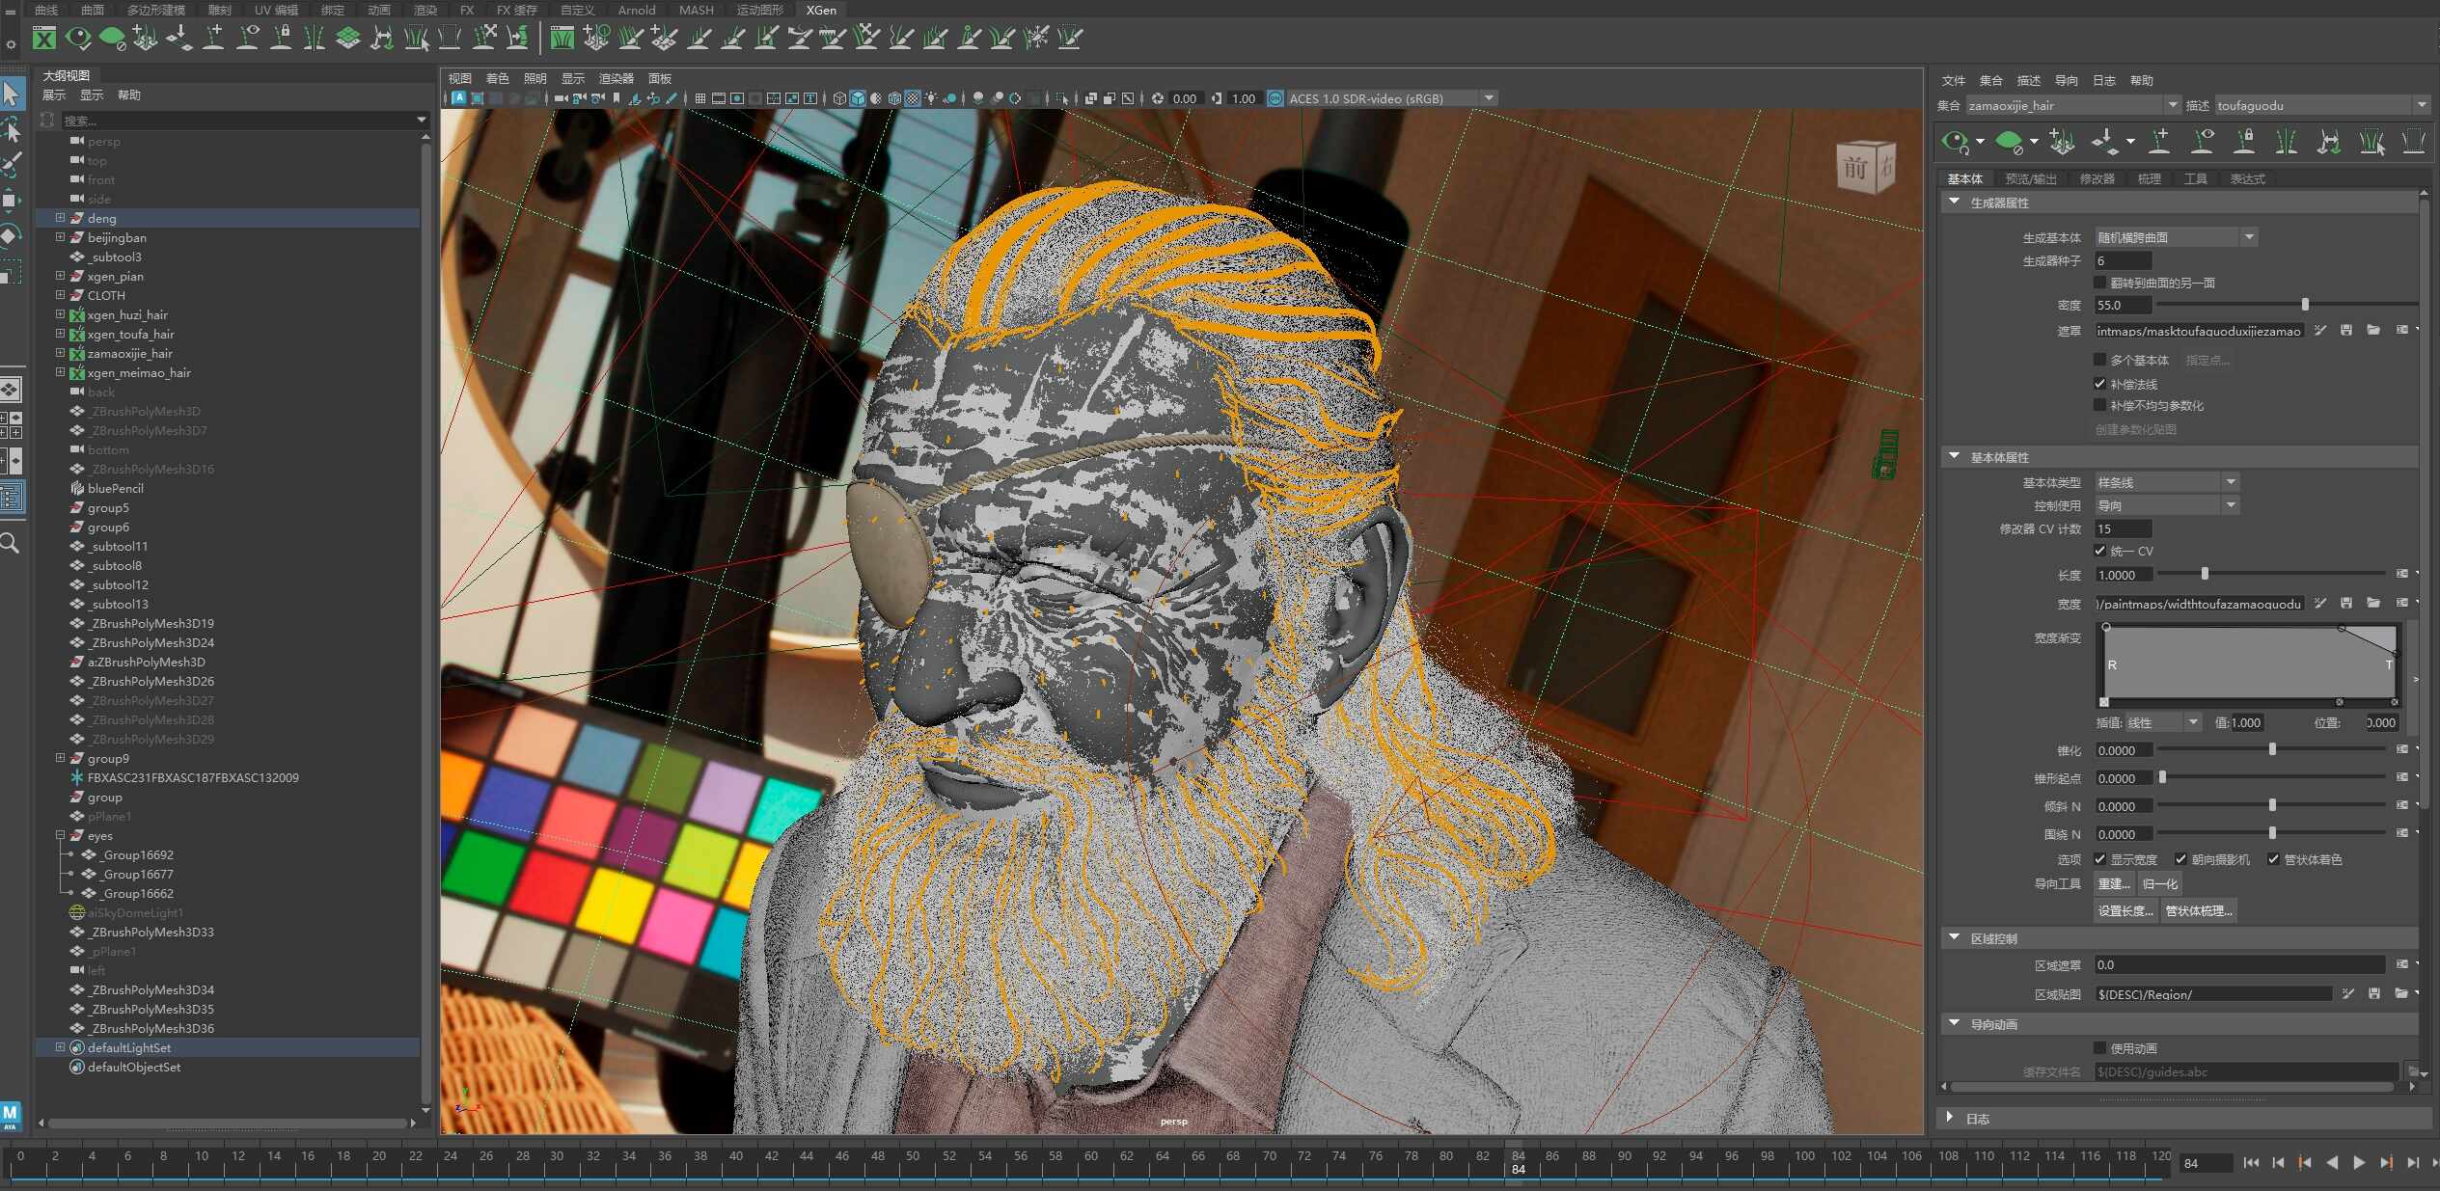
Task: Click the play forward button
Action: point(2359,1162)
